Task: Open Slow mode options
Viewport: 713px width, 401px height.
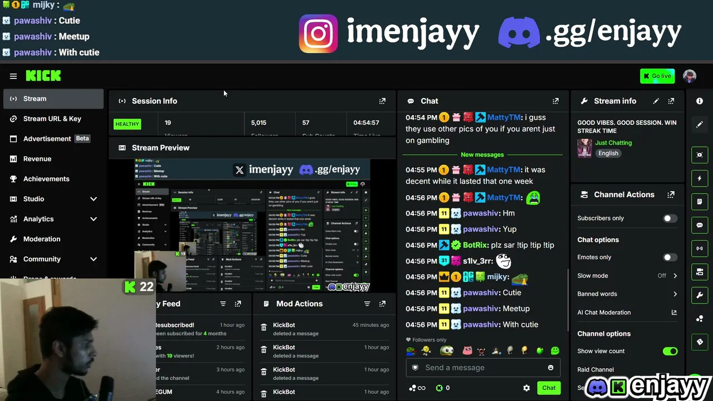Action: point(627,276)
